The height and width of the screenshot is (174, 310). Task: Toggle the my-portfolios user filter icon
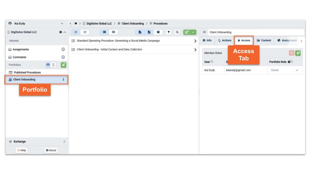click(x=48, y=65)
